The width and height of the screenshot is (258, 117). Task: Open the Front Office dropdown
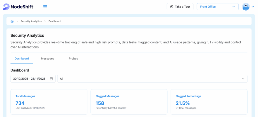click(217, 7)
